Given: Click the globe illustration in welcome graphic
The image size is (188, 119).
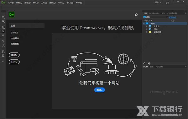Looking at the screenshot, I should [123, 59].
